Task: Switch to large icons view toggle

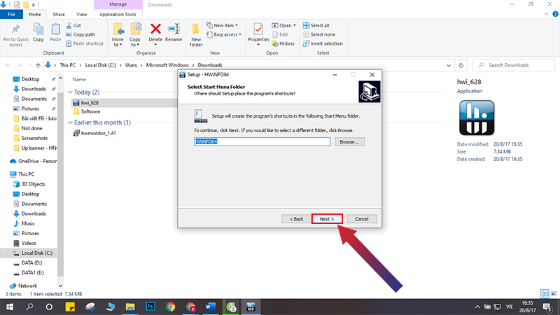Action: pos(554,293)
